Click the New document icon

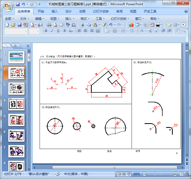click(7, 25)
